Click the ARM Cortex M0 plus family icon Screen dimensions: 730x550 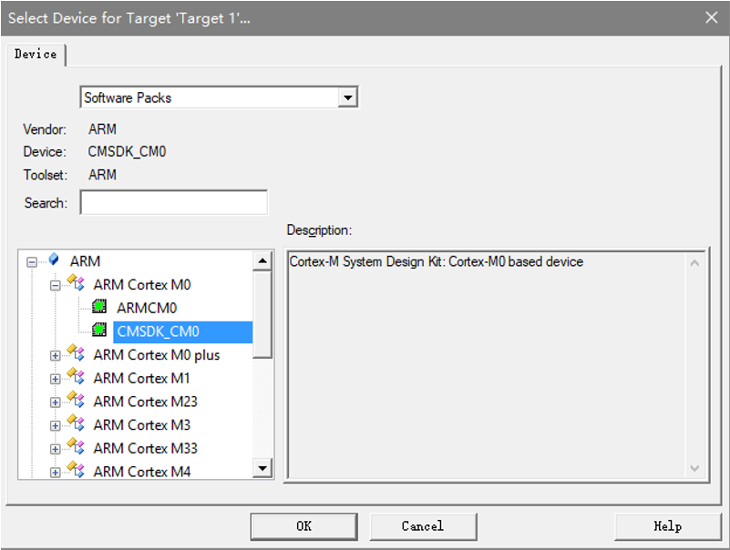pos(77,354)
